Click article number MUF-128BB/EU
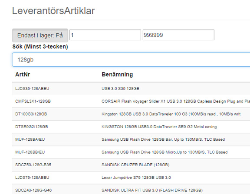The height and width of the screenshot is (194, 250). click(x=30, y=152)
